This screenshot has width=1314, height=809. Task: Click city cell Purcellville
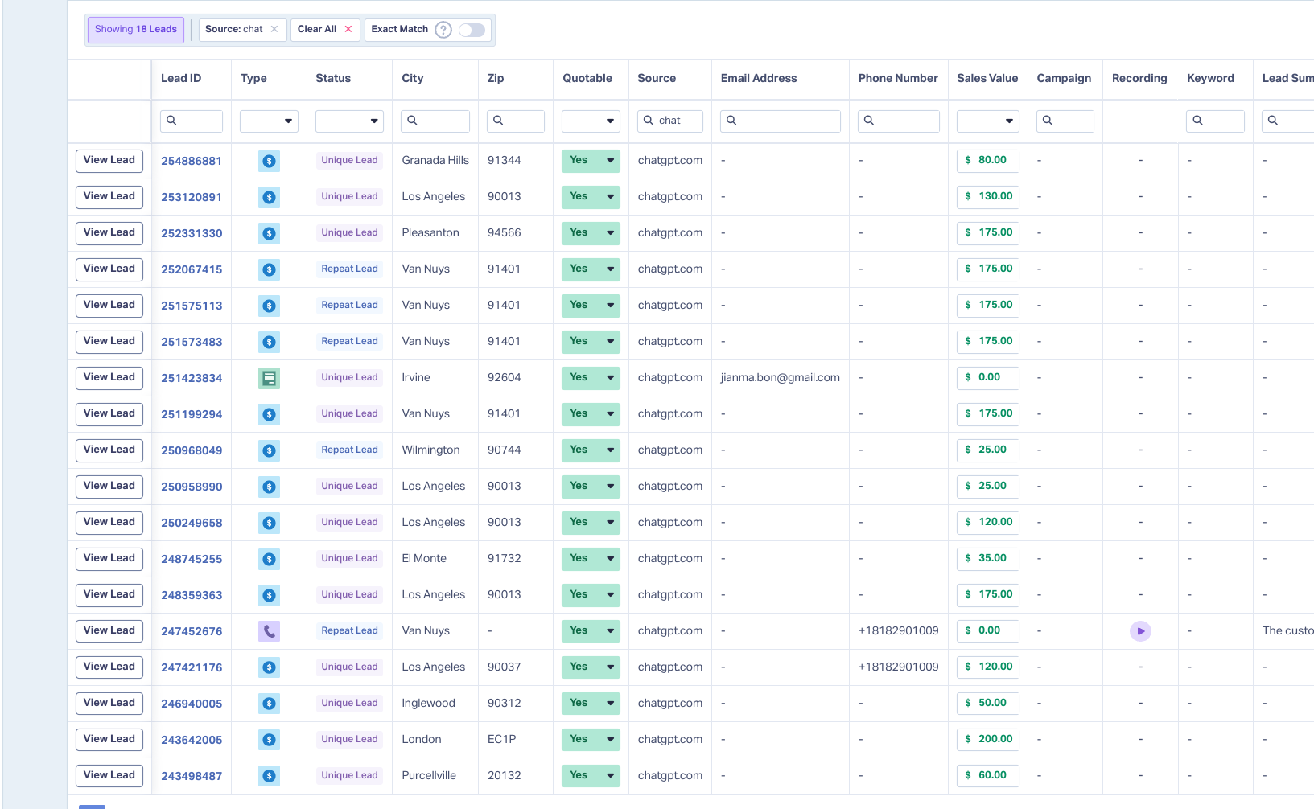pos(429,776)
